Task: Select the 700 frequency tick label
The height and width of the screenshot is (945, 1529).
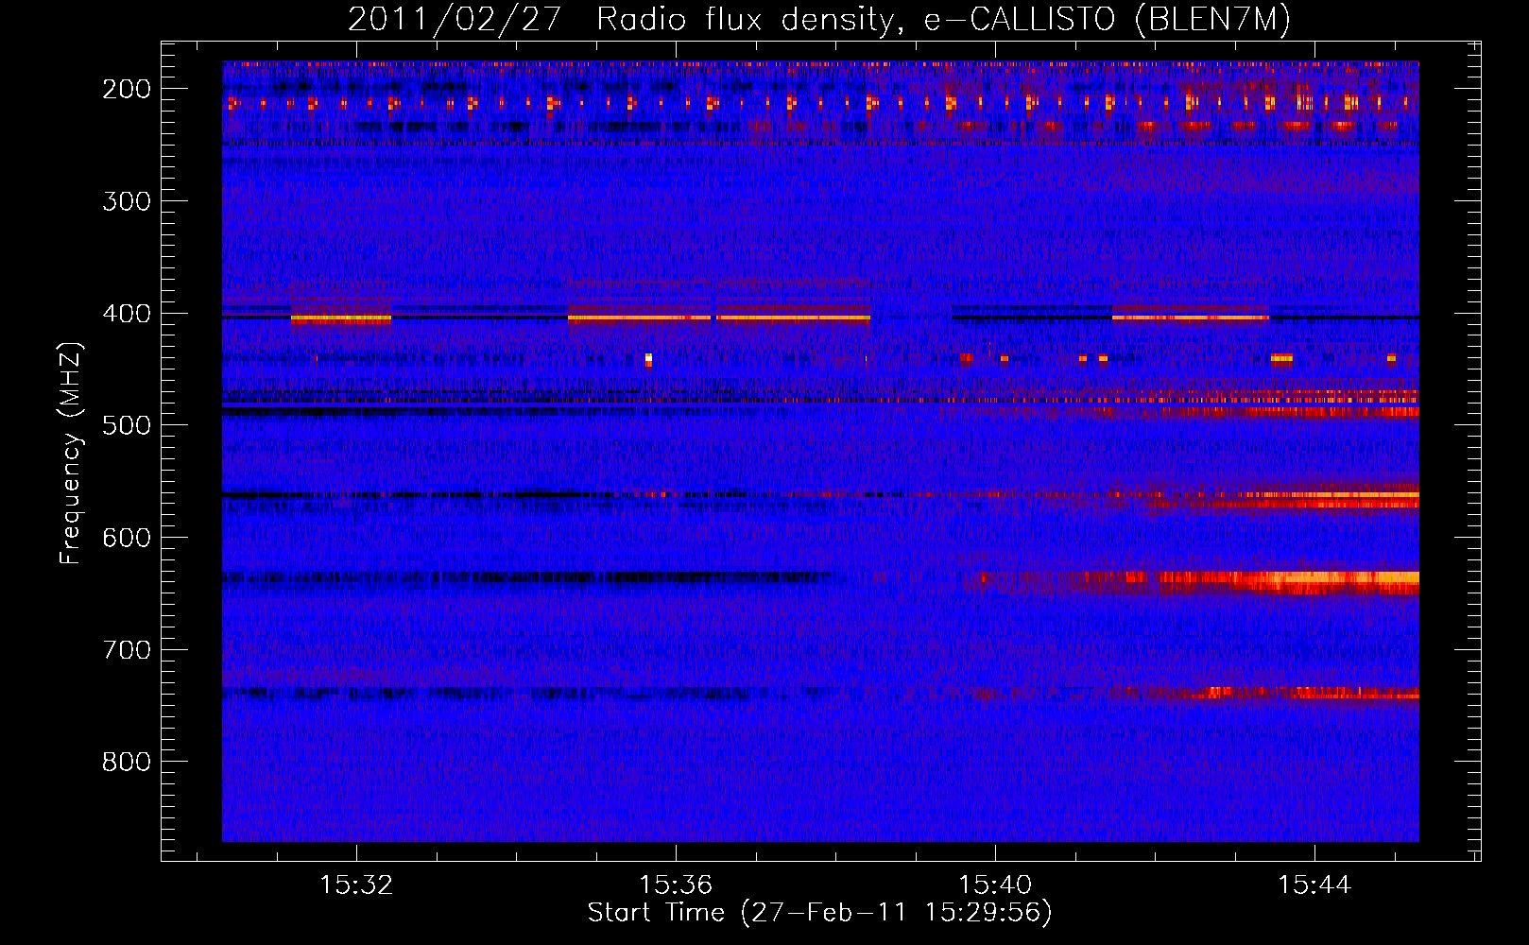Action: click(127, 650)
